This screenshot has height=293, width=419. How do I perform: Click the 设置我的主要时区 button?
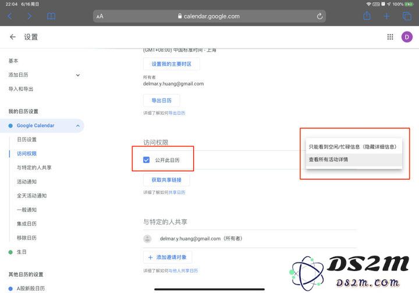[171, 64]
